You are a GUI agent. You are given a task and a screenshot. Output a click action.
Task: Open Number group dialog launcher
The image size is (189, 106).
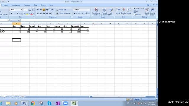point(89,17)
